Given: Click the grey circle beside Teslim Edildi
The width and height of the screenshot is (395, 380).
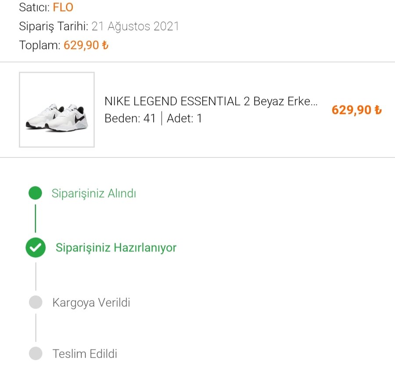Looking at the screenshot, I should [x=36, y=353].
